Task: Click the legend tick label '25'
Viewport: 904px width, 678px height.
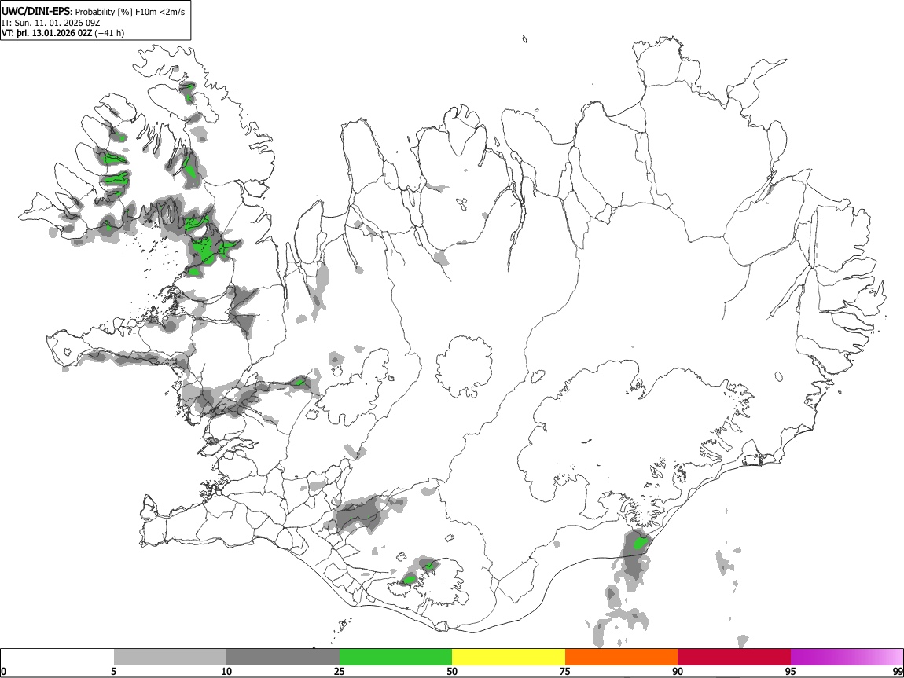Action: coord(340,671)
